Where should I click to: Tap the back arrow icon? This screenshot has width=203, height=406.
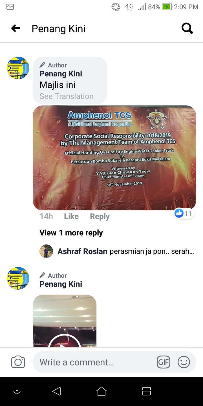(16, 28)
